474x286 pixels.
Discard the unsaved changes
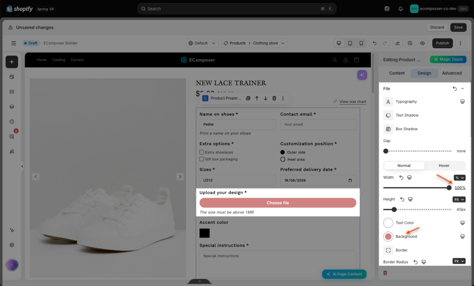coord(437,27)
